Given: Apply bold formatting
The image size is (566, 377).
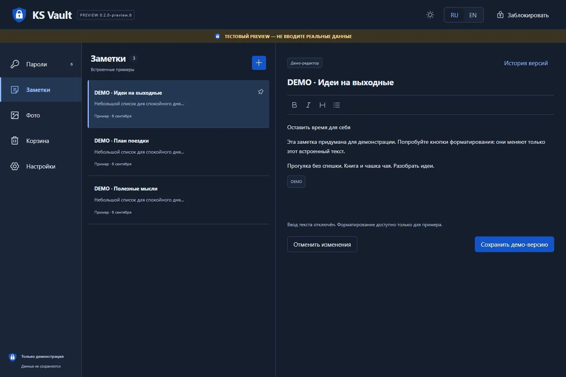Looking at the screenshot, I should [x=294, y=105].
